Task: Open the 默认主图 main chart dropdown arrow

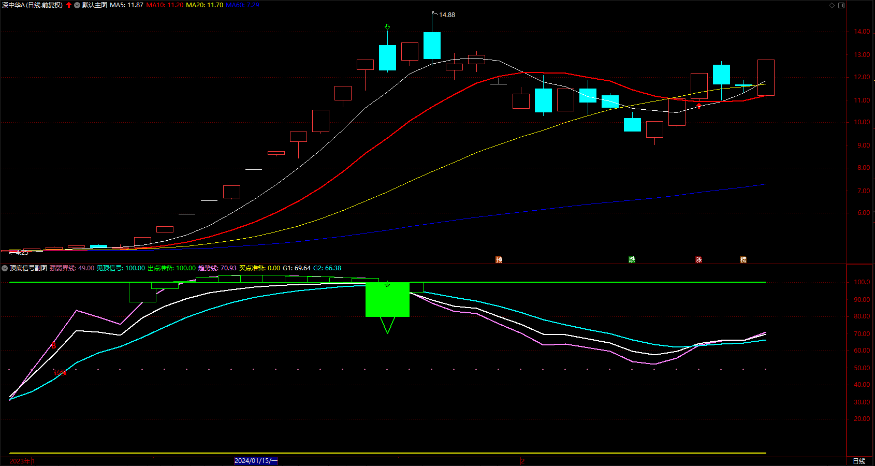Action: 77,5
